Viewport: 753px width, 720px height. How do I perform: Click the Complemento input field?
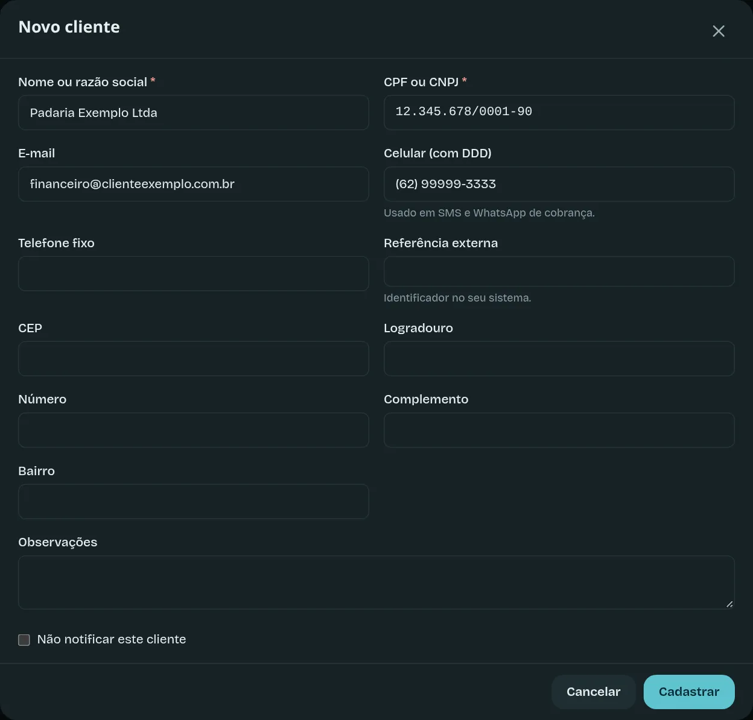[559, 430]
